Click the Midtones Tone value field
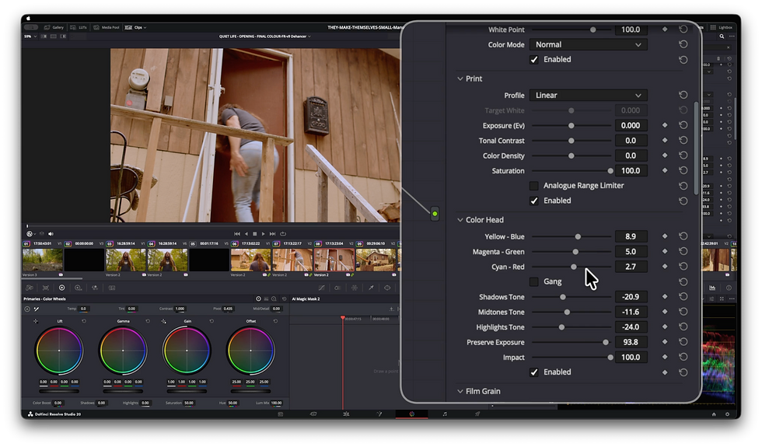This screenshot has height=447, width=762. point(631,312)
